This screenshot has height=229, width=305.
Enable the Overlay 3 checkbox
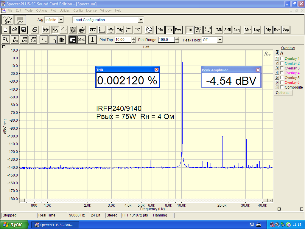[x=282, y=68]
